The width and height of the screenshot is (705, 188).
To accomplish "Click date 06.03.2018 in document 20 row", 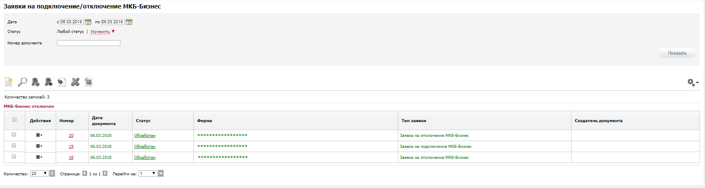I will pos(101,136).
